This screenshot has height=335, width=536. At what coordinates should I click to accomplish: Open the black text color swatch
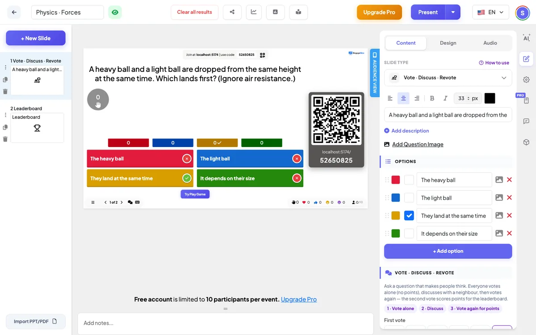490,98
